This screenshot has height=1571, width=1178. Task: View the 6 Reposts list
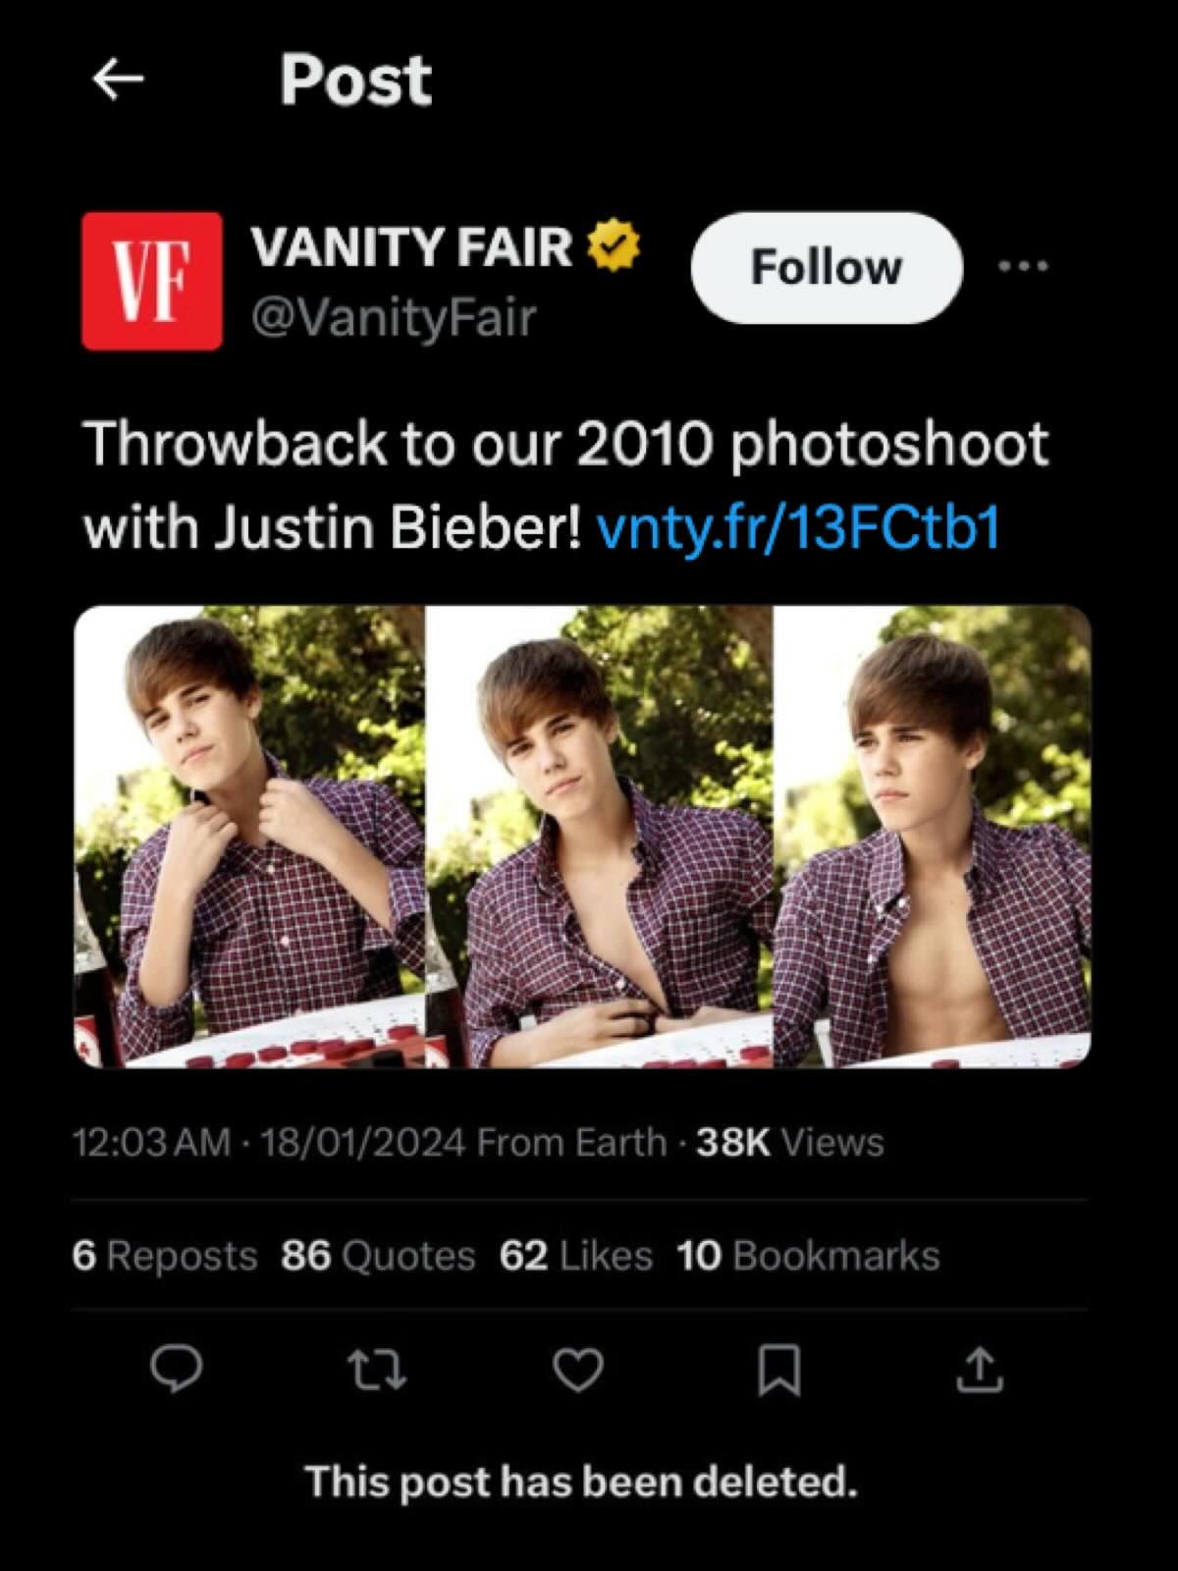[x=164, y=1256]
